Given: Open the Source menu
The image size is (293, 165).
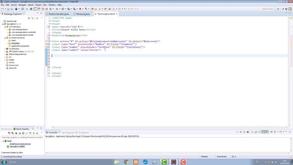Looking at the screenshot, I should 14,5.
